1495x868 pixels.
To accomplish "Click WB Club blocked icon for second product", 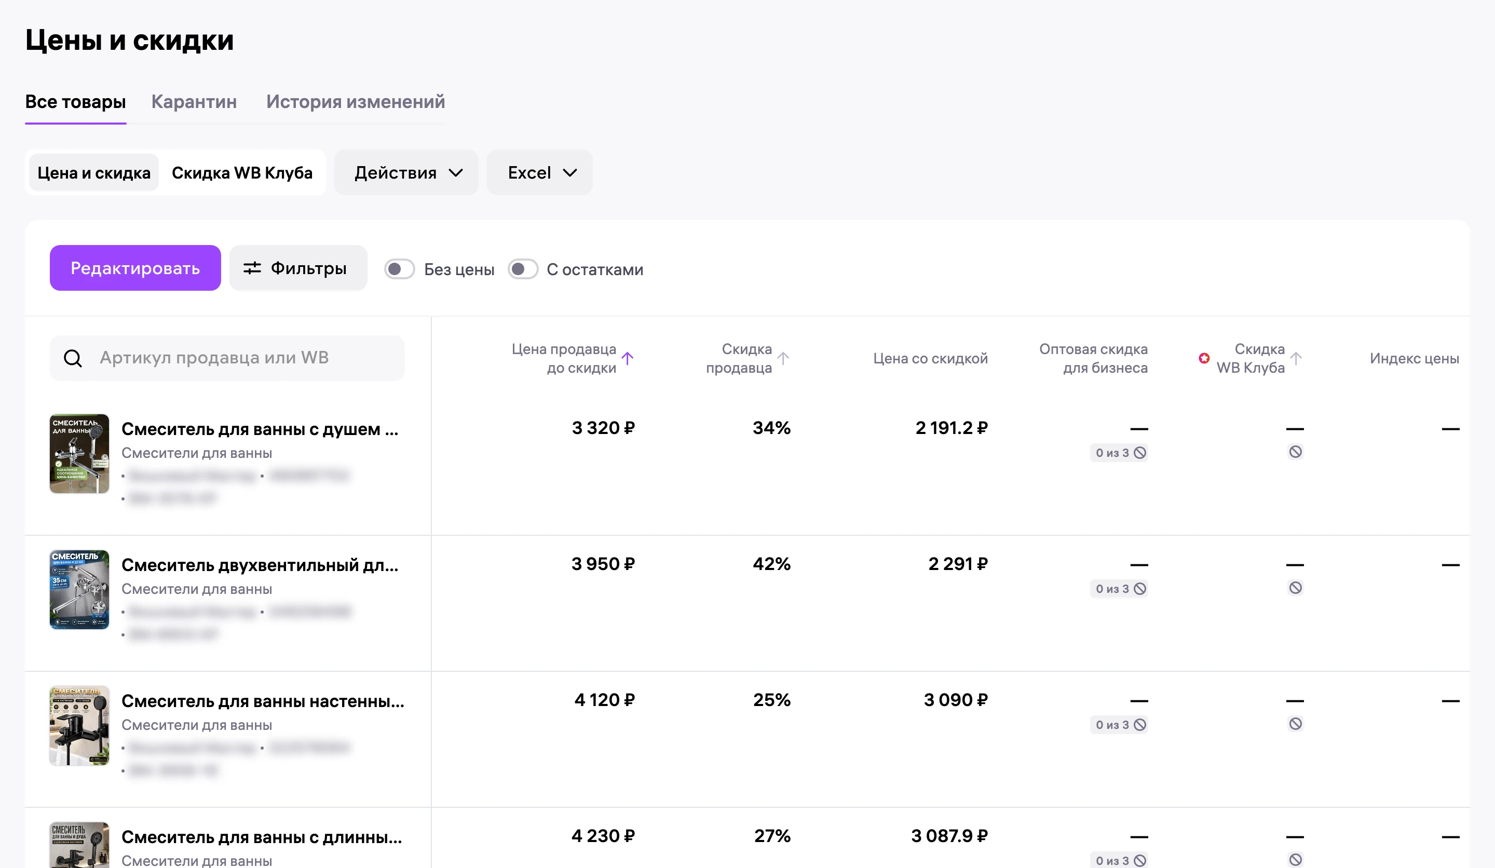I will click(1296, 588).
